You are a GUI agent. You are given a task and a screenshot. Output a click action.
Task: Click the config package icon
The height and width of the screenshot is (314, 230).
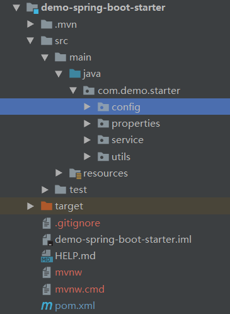coord(103,107)
